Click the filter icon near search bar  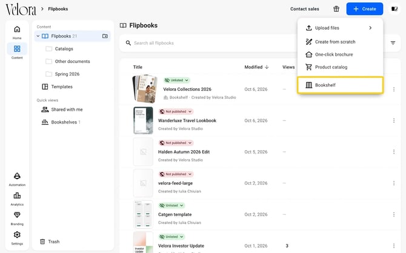(x=393, y=43)
